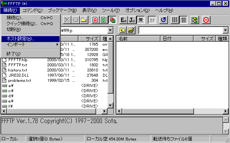This screenshot has width=230, height=143.
Task: Click the JRE32.DLL file icon
Action: [4, 75]
